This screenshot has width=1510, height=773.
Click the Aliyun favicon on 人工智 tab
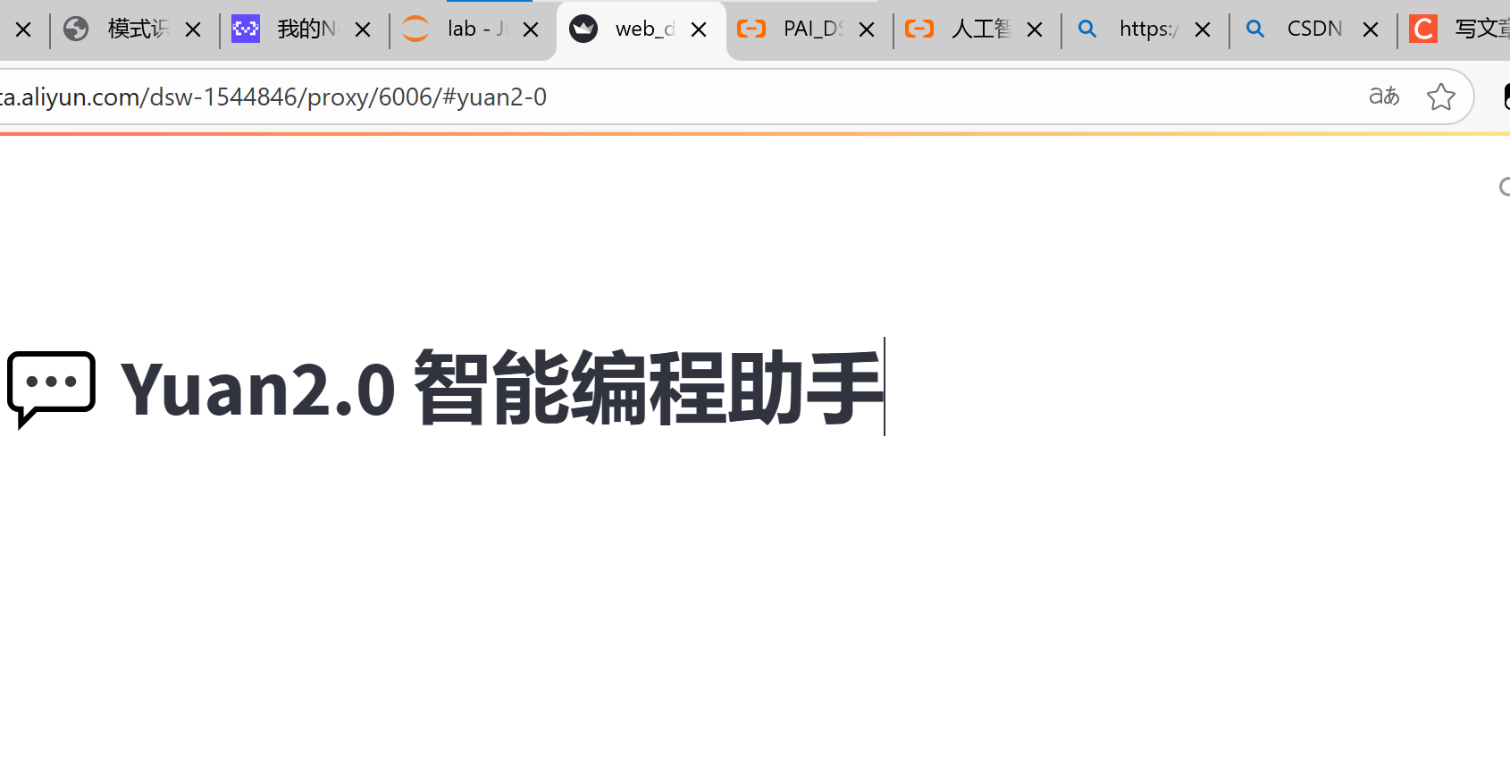(x=919, y=29)
